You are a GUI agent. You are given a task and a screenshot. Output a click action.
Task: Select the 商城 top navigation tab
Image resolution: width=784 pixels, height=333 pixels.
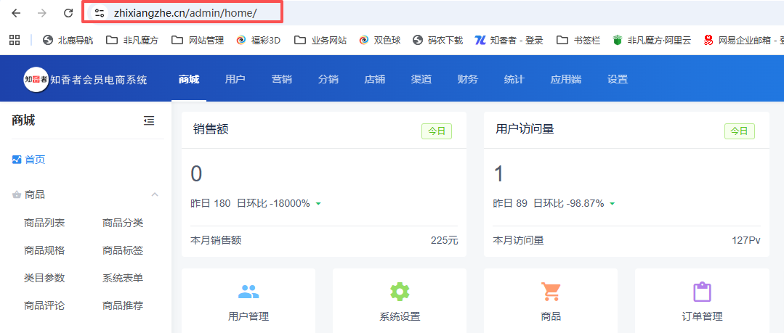coord(188,79)
